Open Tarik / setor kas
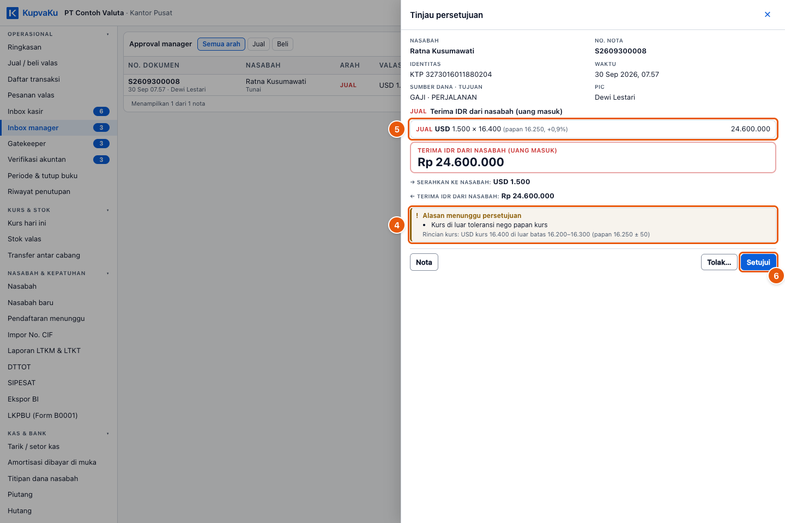Screen dimensions: 785x523 click(x=59, y=447)
